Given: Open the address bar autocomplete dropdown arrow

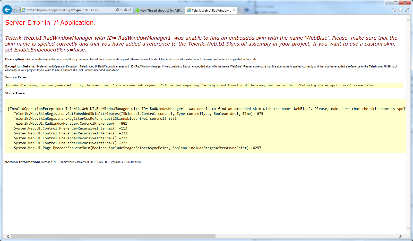Looking at the screenshot, I should (121, 10).
